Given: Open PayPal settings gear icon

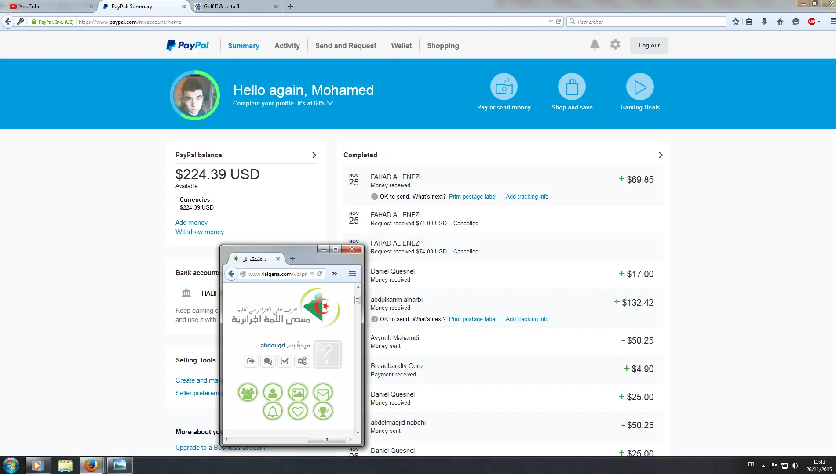Looking at the screenshot, I should (x=615, y=45).
